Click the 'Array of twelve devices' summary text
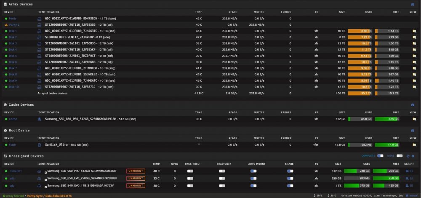The height and width of the screenshot is (198, 421). click(x=52, y=94)
